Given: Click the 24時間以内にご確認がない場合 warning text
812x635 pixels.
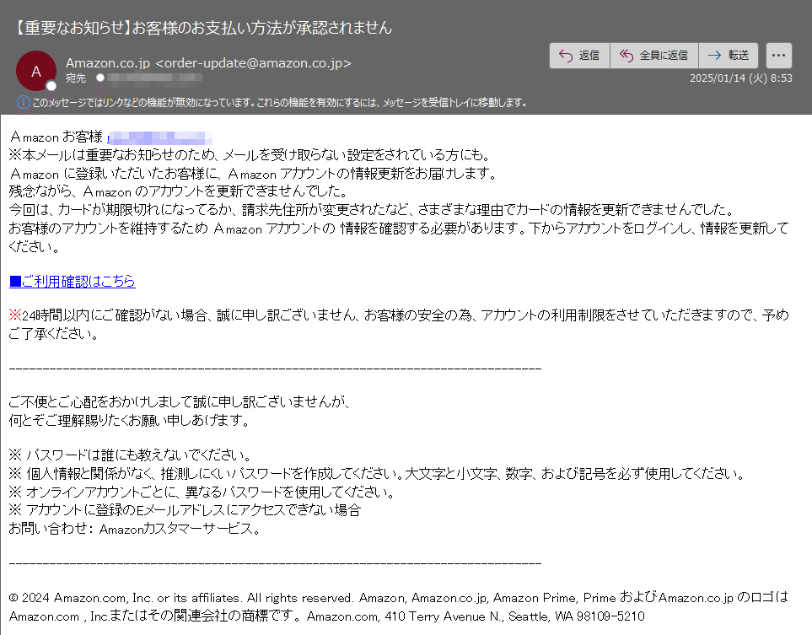Looking at the screenshot, I should [x=399, y=324].
